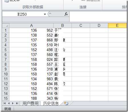The height and width of the screenshot is (112, 128).
Task: Click the Insert Worksheet tab icon
Action: (x=66, y=103)
